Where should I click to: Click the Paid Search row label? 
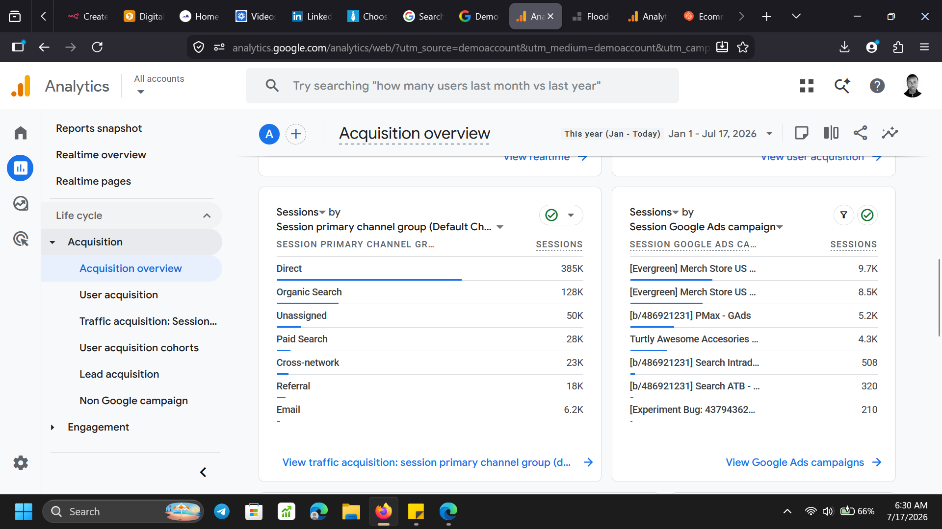302,339
